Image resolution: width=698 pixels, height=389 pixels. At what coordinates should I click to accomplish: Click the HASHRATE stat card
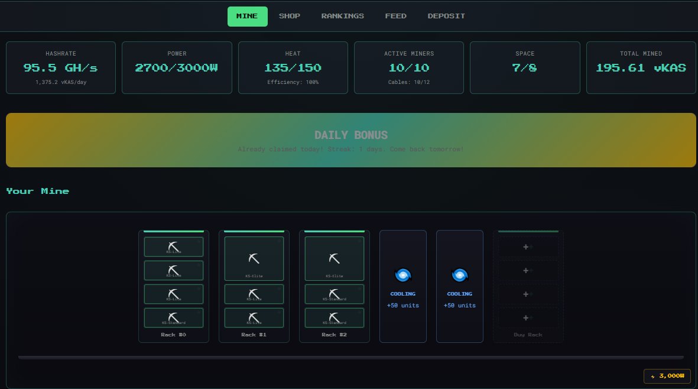61,67
